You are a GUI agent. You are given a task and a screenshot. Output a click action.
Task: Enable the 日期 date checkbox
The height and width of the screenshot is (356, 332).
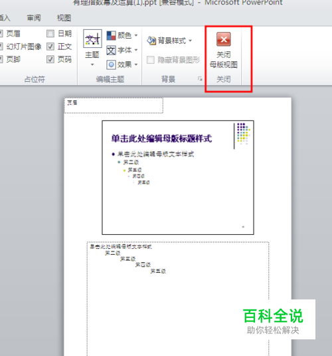[x=50, y=34]
